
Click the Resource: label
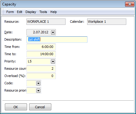tap(12, 22)
